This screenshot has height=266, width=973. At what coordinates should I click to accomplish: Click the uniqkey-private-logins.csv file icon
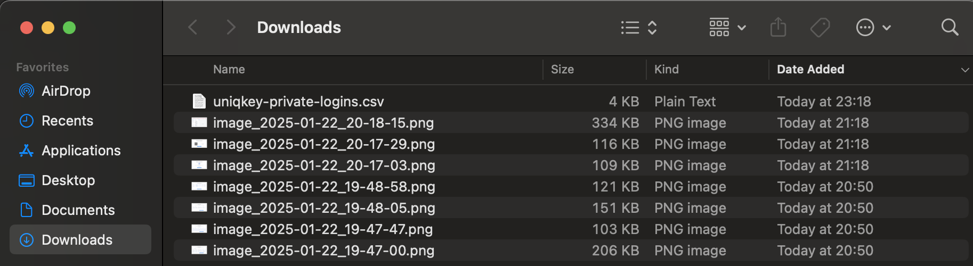(199, 101)
